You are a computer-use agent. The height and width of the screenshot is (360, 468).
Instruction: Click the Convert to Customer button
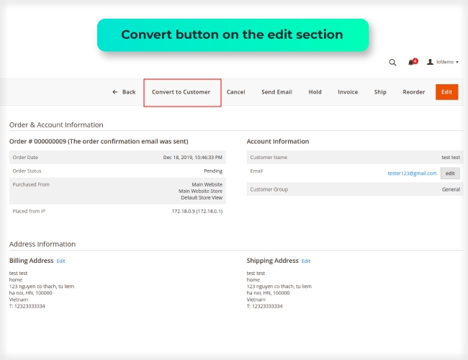point(181,92)
